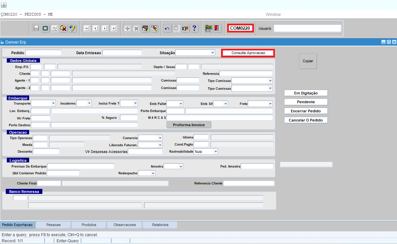Click the yellow Menu icon in toolbar
This screenshot has height=244, width=397.
[x=209, y=28]
